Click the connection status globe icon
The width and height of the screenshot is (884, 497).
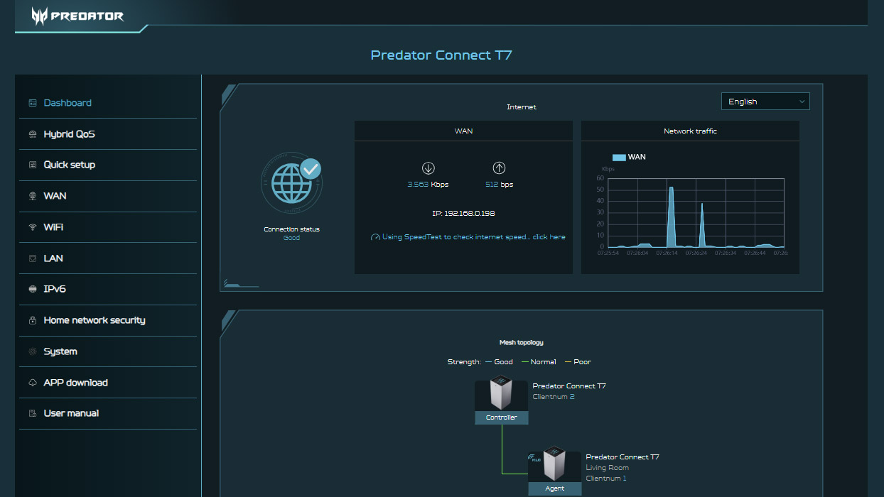(x=291, y=185)
